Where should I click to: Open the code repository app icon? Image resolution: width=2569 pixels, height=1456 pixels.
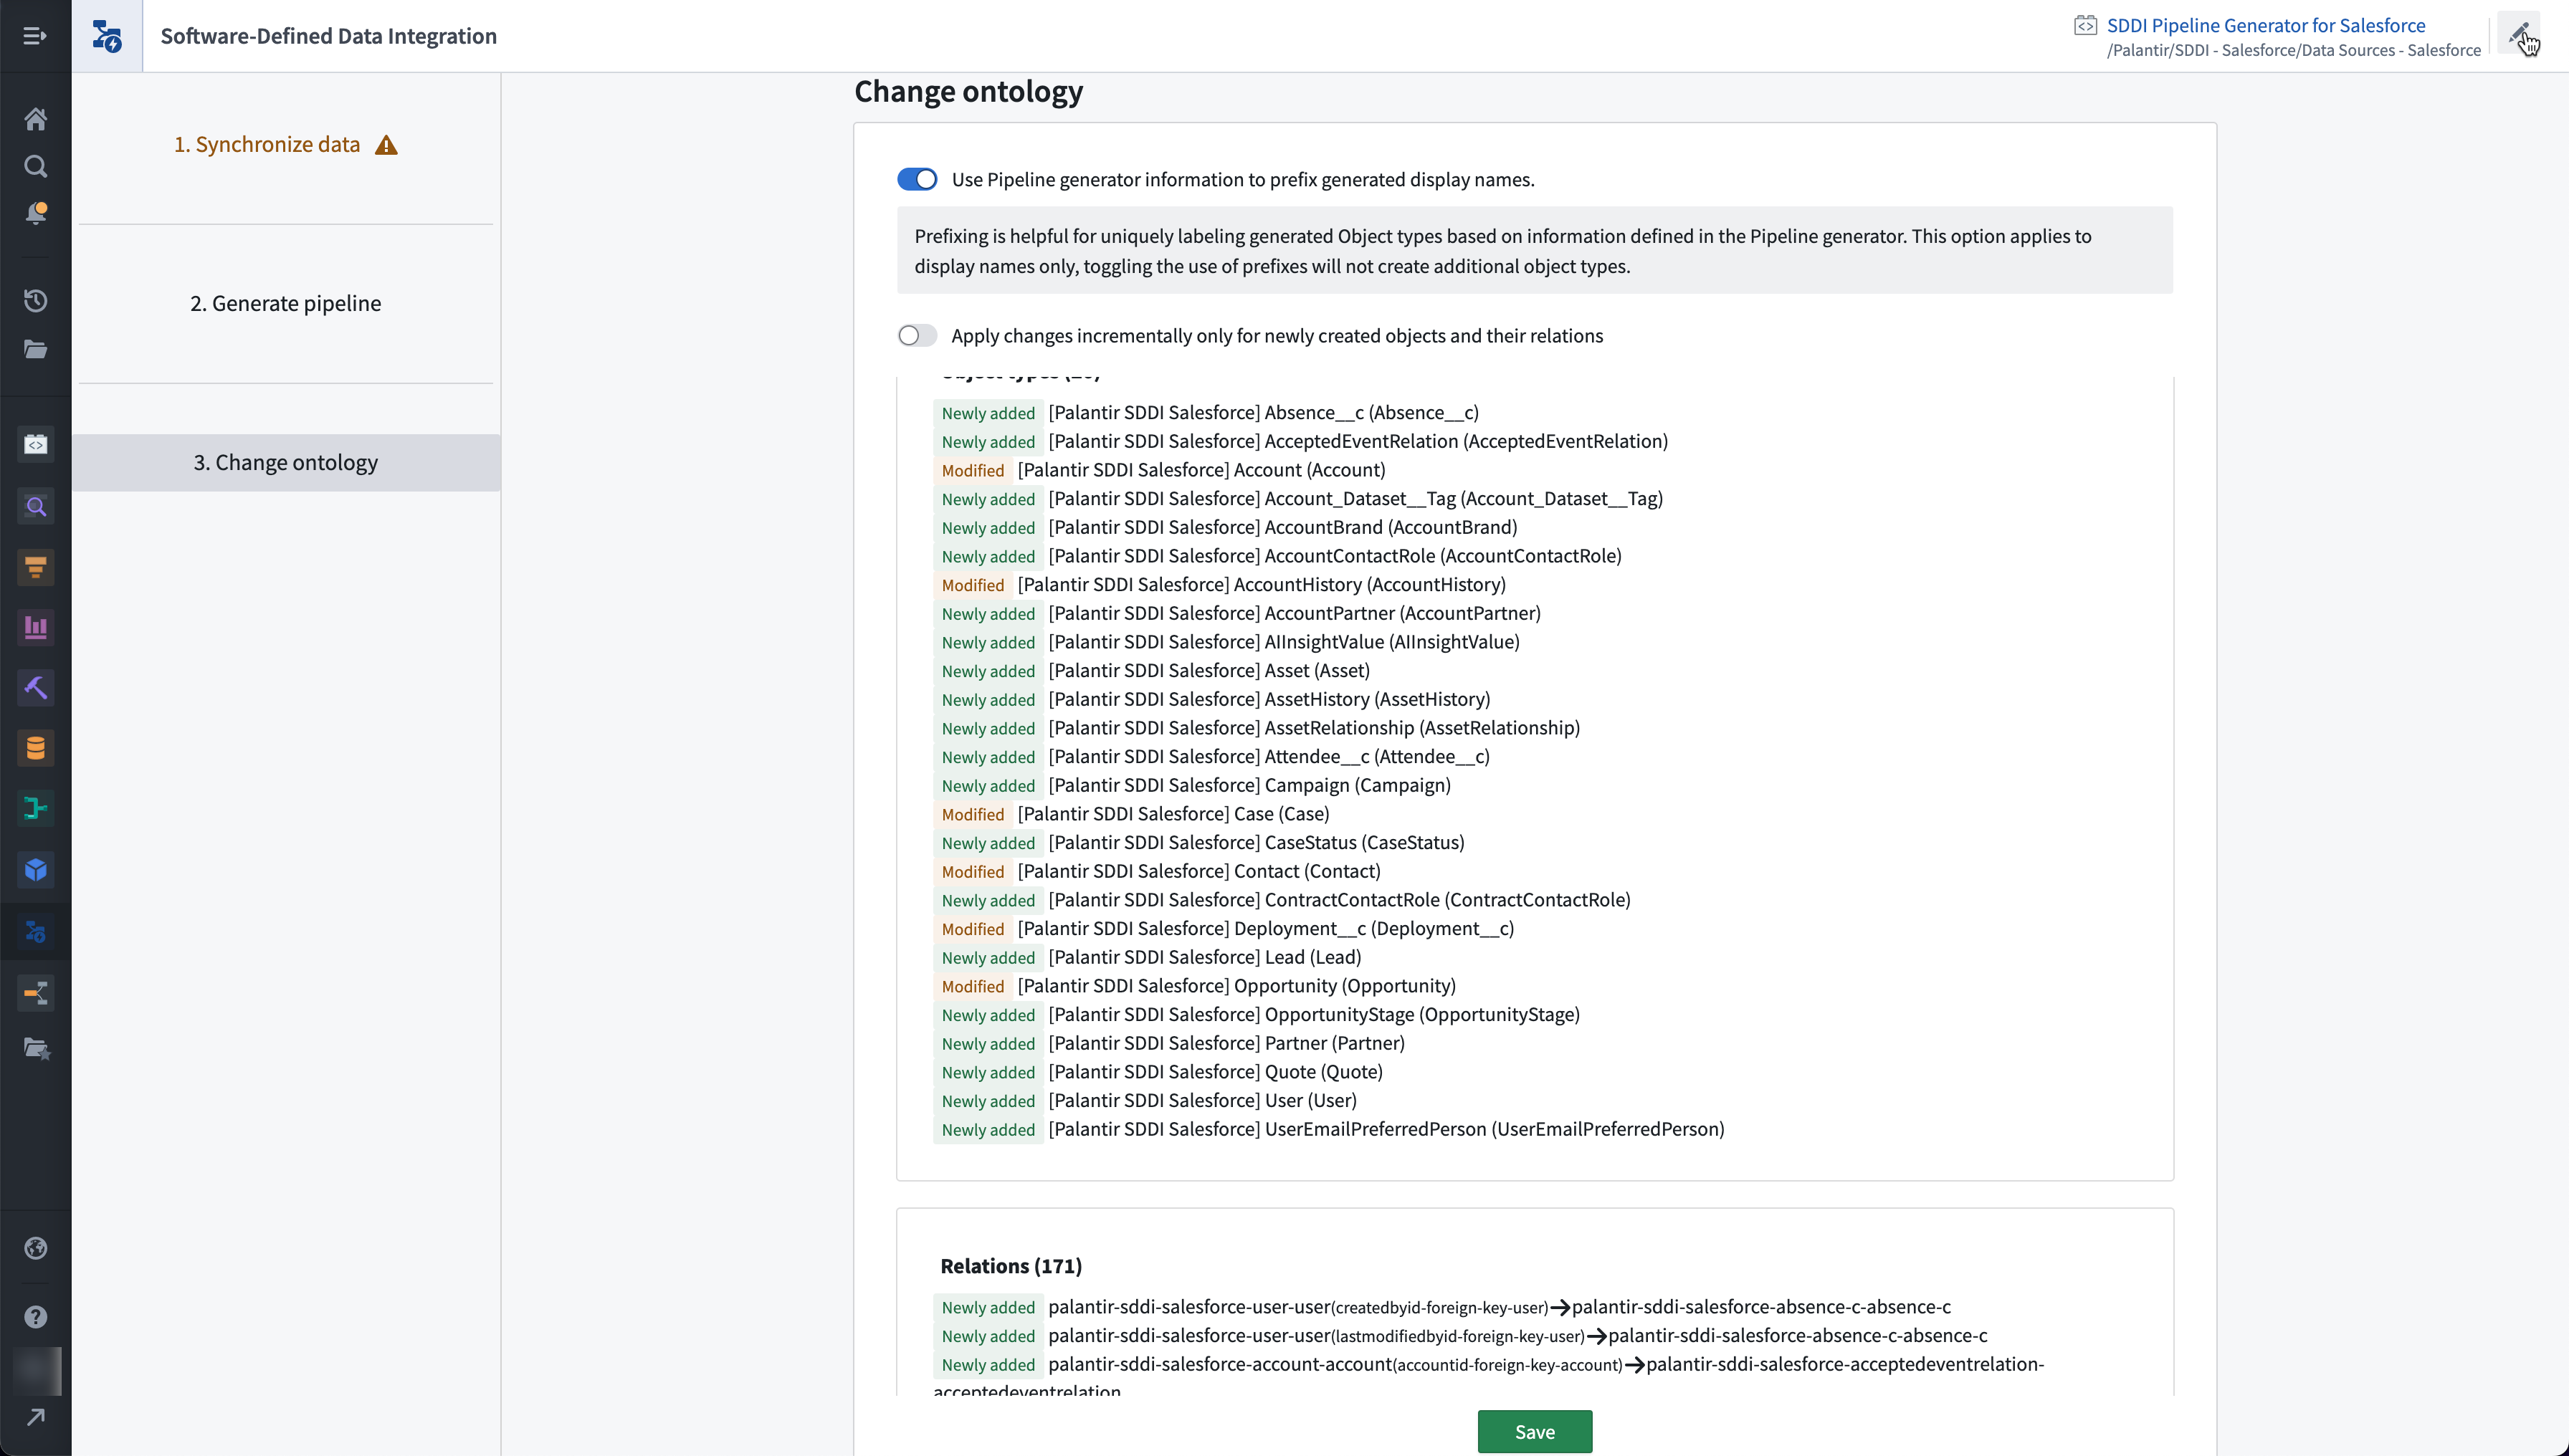pyautogui.click(x=35, y=444)
